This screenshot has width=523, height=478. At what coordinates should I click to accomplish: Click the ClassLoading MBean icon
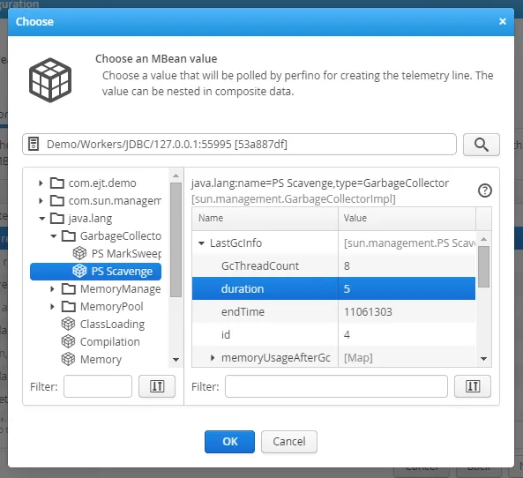click(68, 324)
